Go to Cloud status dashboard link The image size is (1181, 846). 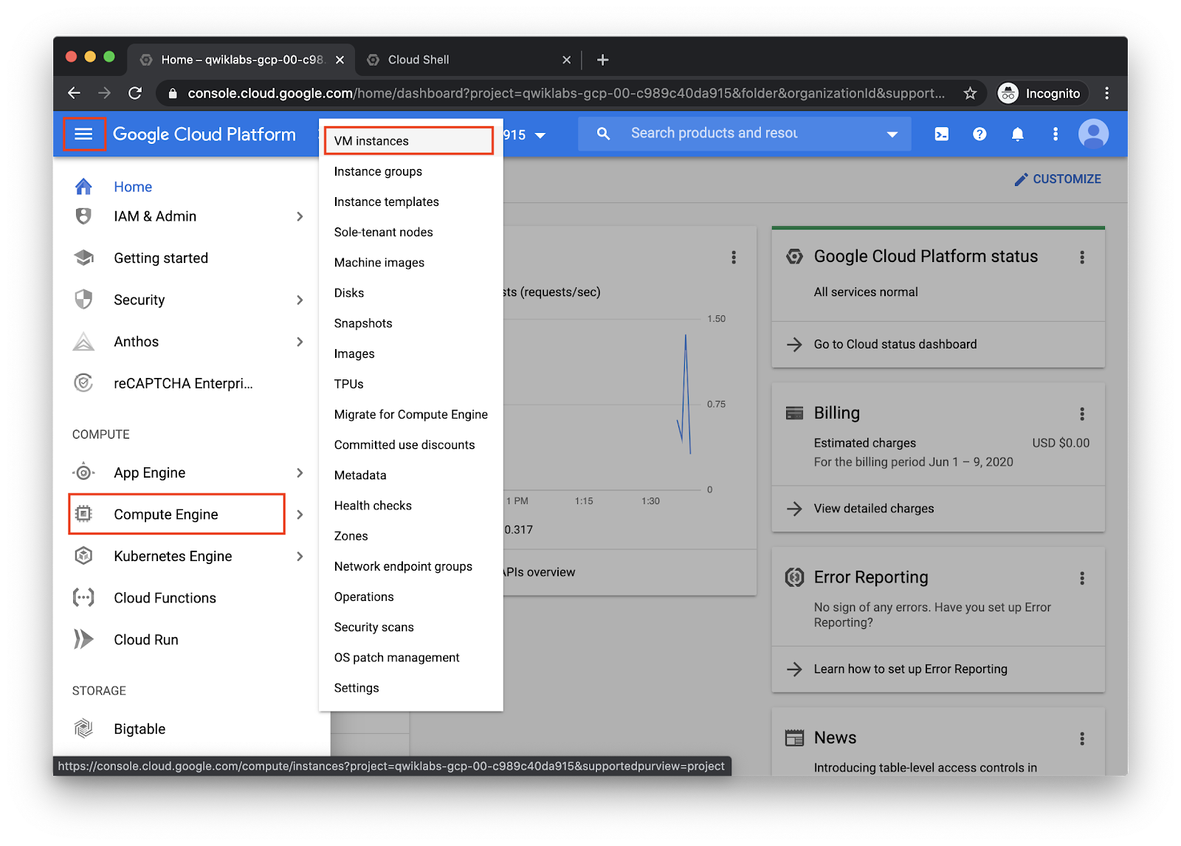895,344
